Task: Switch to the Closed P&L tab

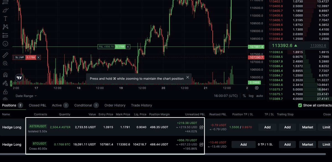Action: (x=38, y=105)
